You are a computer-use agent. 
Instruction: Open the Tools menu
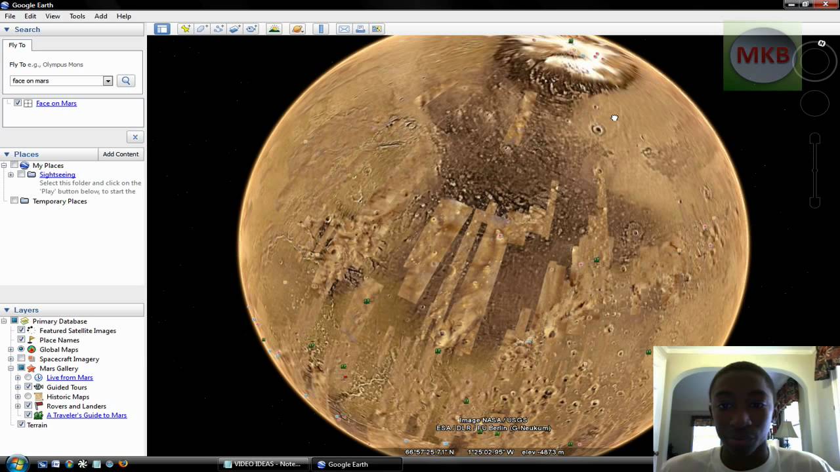pos(77,16)
